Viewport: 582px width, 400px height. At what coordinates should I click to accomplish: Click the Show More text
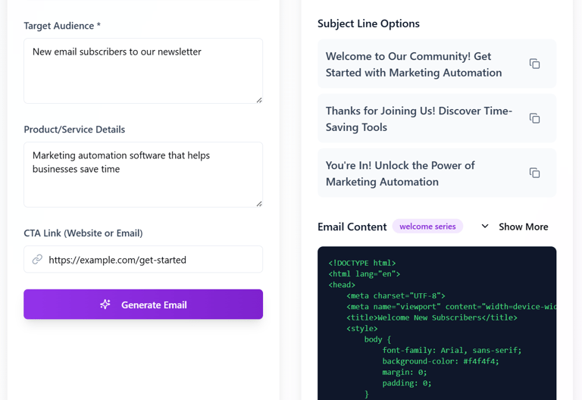tap(523, 227)
